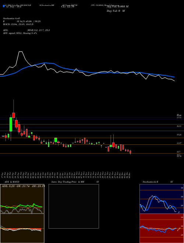This screenshot has height=243, width=184.
Task: Click the white price line's peak plateau
Action: [21, 52]
